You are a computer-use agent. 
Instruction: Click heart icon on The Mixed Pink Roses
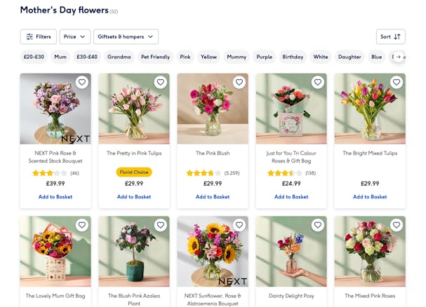click(x=397, y=225)
